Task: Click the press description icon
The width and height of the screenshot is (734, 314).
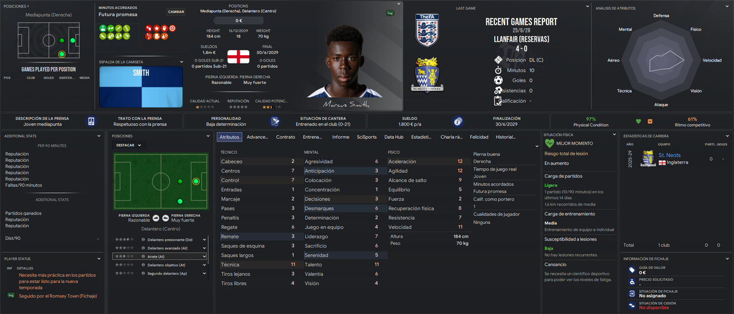Action: point(91,121)
